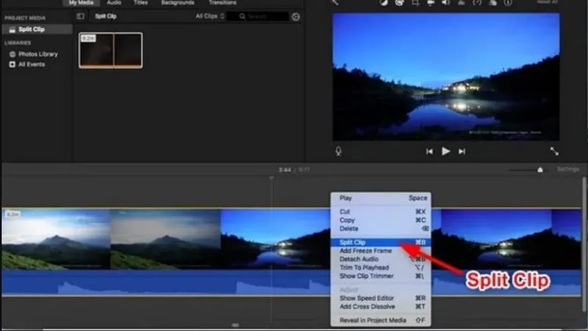Open the color correction palette icon
The height and width of the screenshot is (331, 588).
[x=399, y=2]
